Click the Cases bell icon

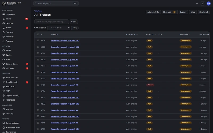(3, 19)
